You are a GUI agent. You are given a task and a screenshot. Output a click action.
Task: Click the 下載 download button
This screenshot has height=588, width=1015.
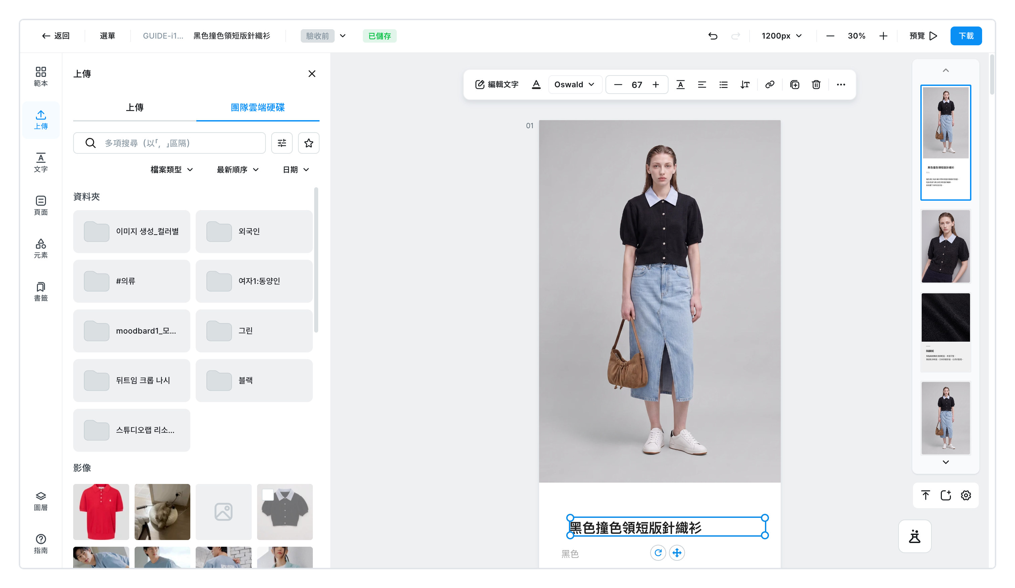coord(966,36)
